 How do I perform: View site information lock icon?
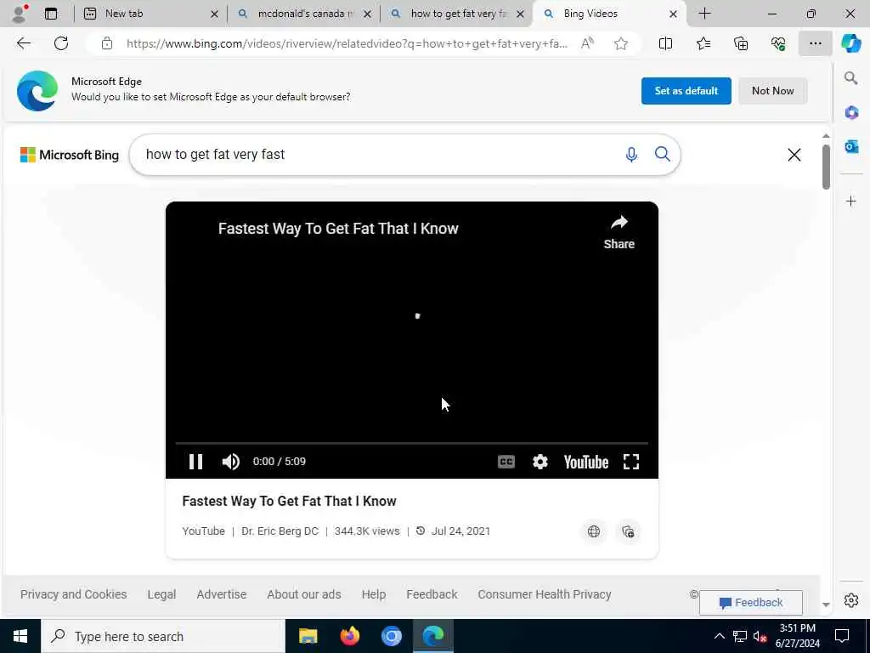[106, 43]
